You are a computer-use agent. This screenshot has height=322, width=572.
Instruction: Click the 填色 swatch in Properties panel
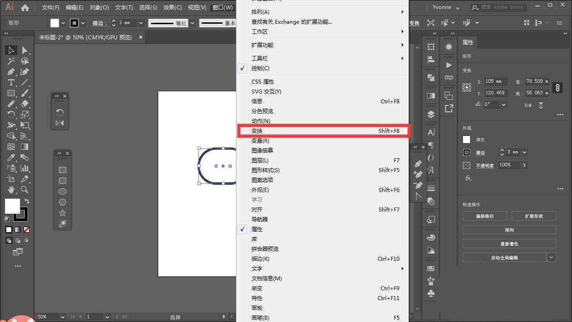coord(467,140)
